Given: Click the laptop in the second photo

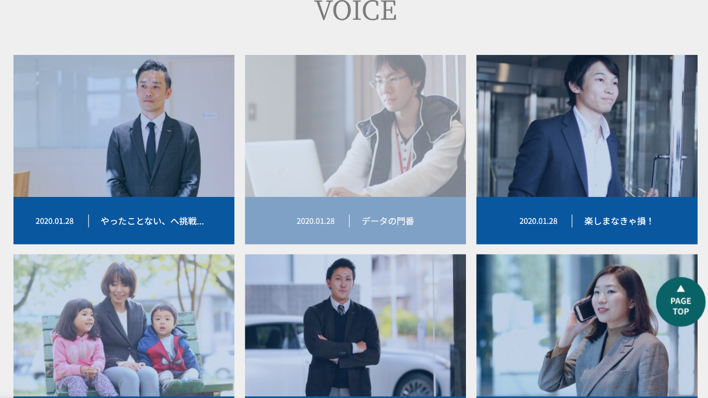Looking at the screenshot, I should [x=286, y=168].
